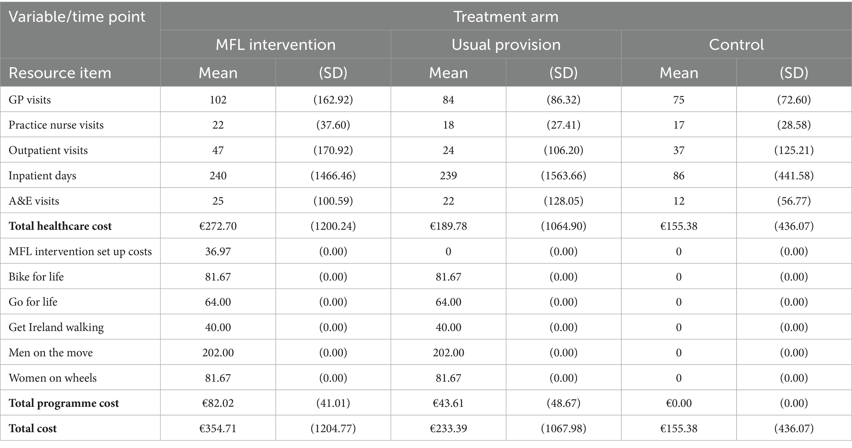
Task: Click the 'Control' column header
Action: click(x=736, y=45)
